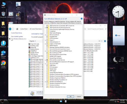The image size is (127, 104).
Task: Check Virtual Machine Platform checkbox
Action: point(47,73)
